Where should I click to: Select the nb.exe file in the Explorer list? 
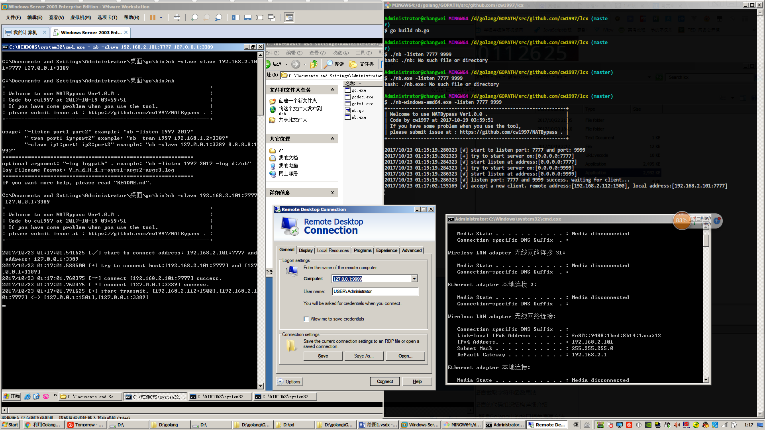click(x=355, y=117)
